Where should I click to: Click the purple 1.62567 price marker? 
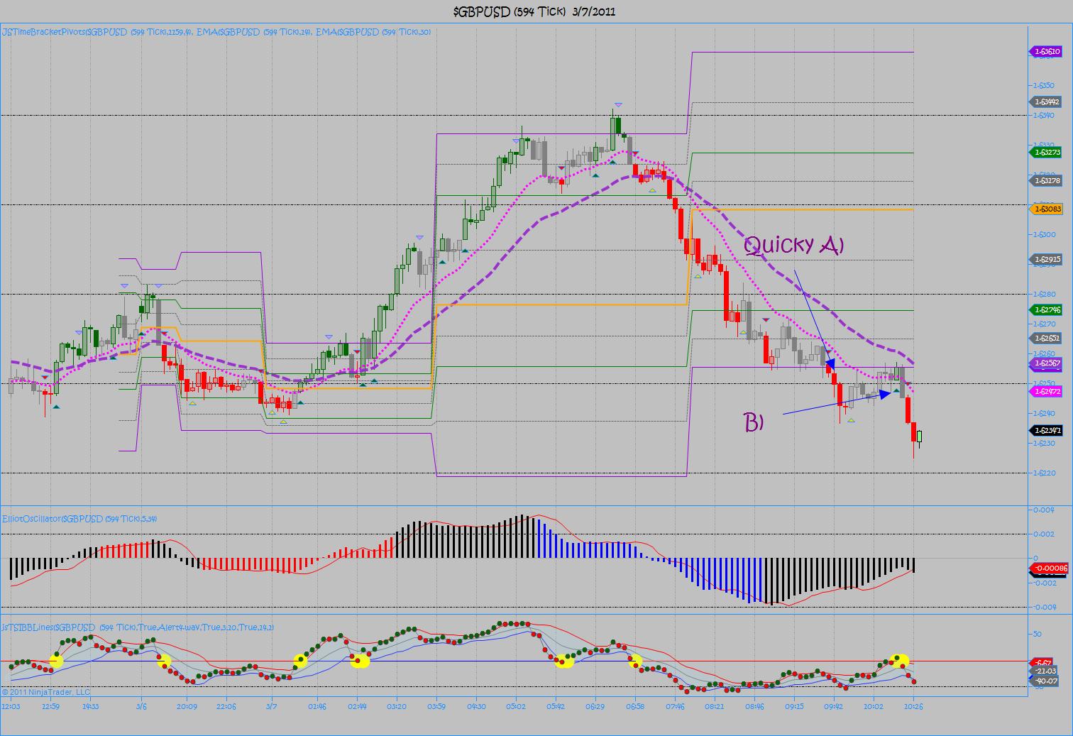coord(1045,363)
